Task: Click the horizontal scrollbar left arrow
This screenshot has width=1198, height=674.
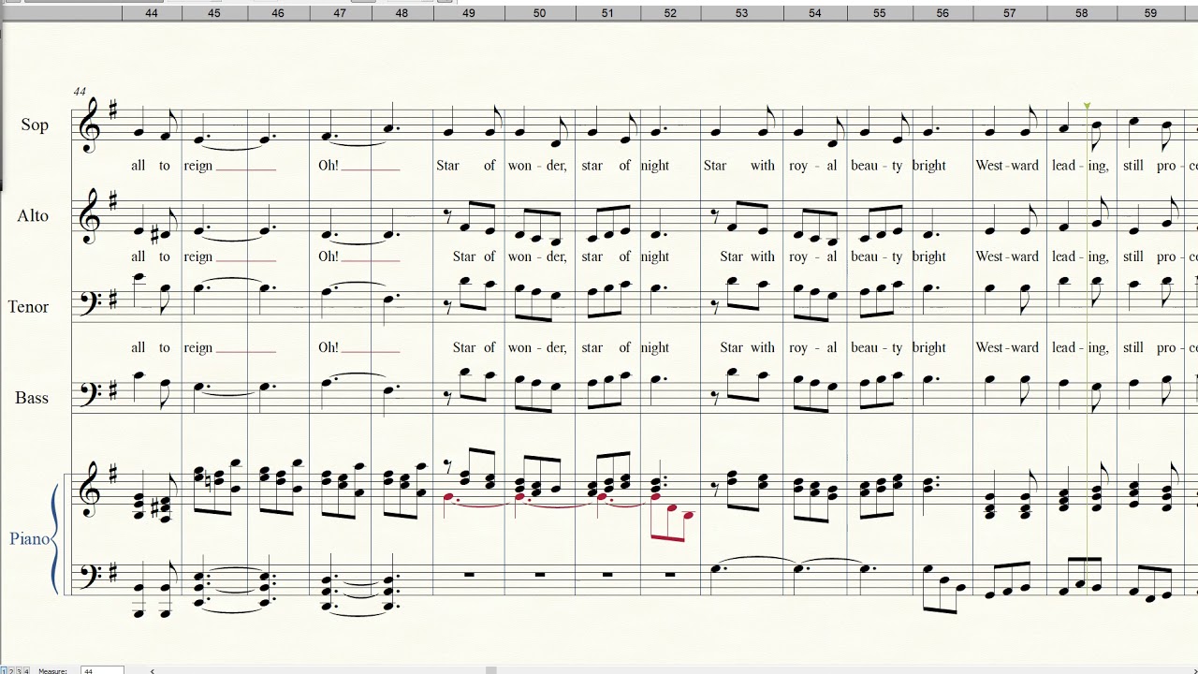Action: coord(153,671)
